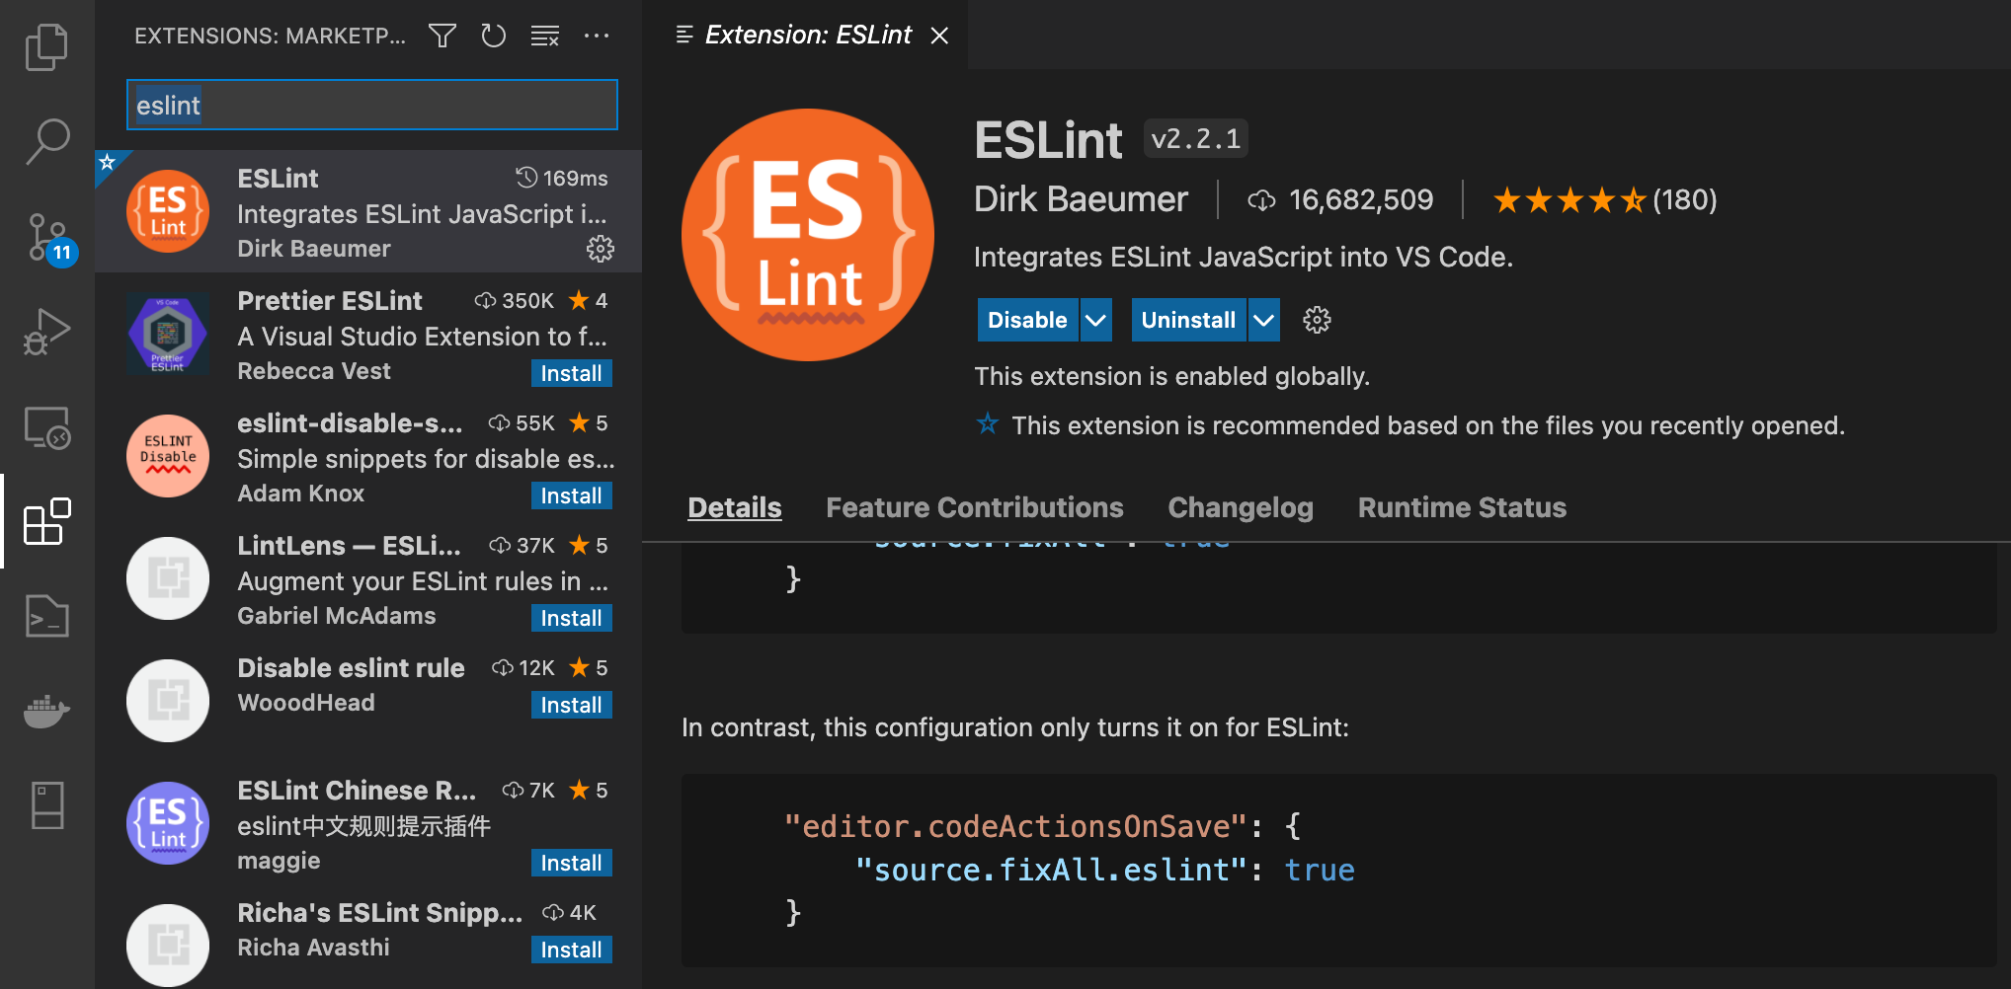Switch to the Feature Contributions tab
This screenshot has height=989, width=2011.
pyautogui.click(x=975, y=507)
